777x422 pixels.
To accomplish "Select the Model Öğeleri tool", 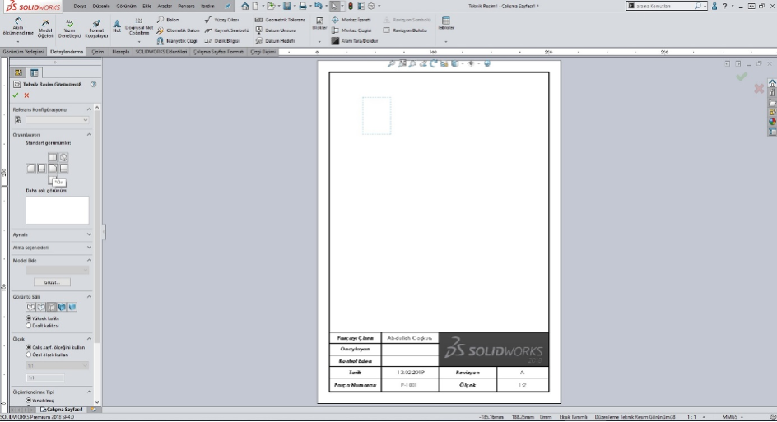I will pos(45,27).
